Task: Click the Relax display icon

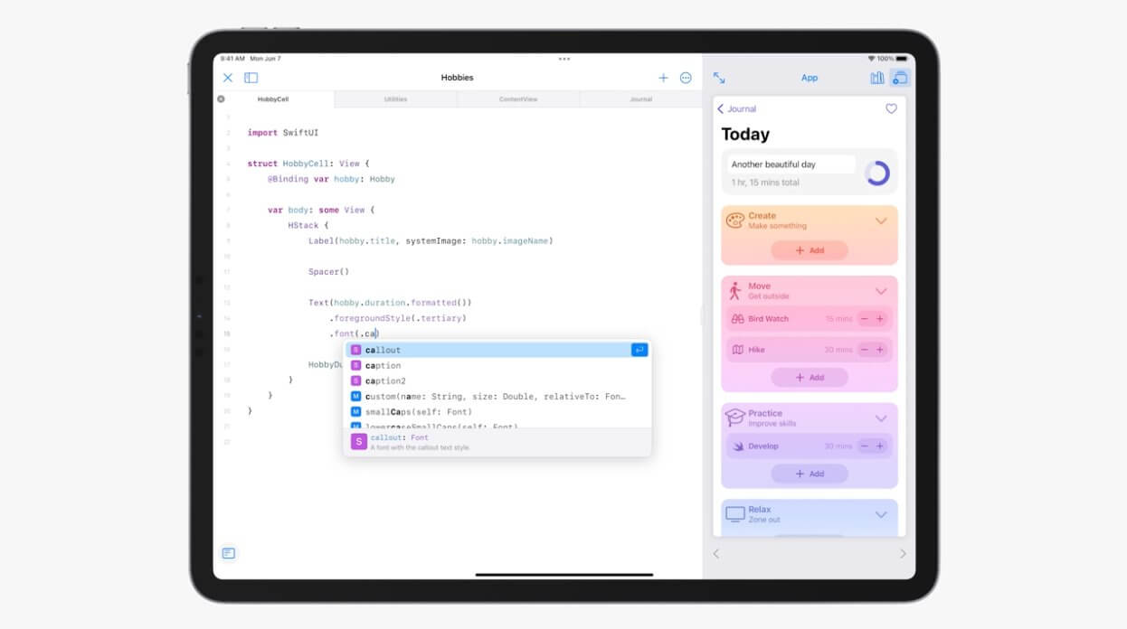Action: tap(735, 514)
